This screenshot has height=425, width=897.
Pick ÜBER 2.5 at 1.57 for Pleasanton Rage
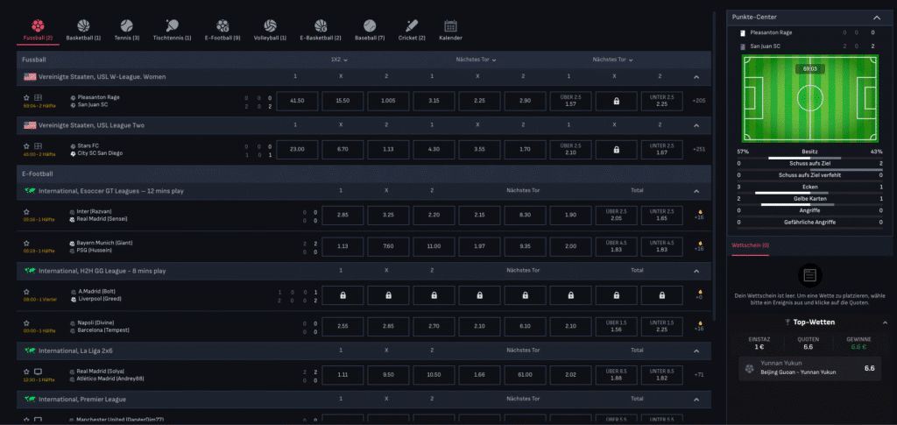570,102
